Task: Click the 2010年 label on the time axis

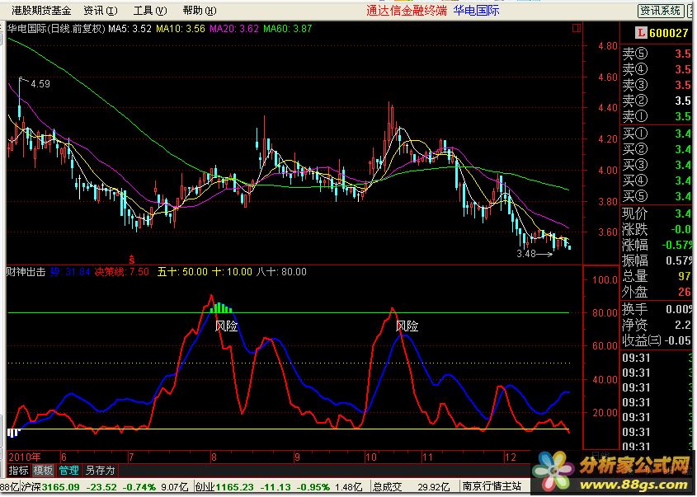Action: point(25,457)
